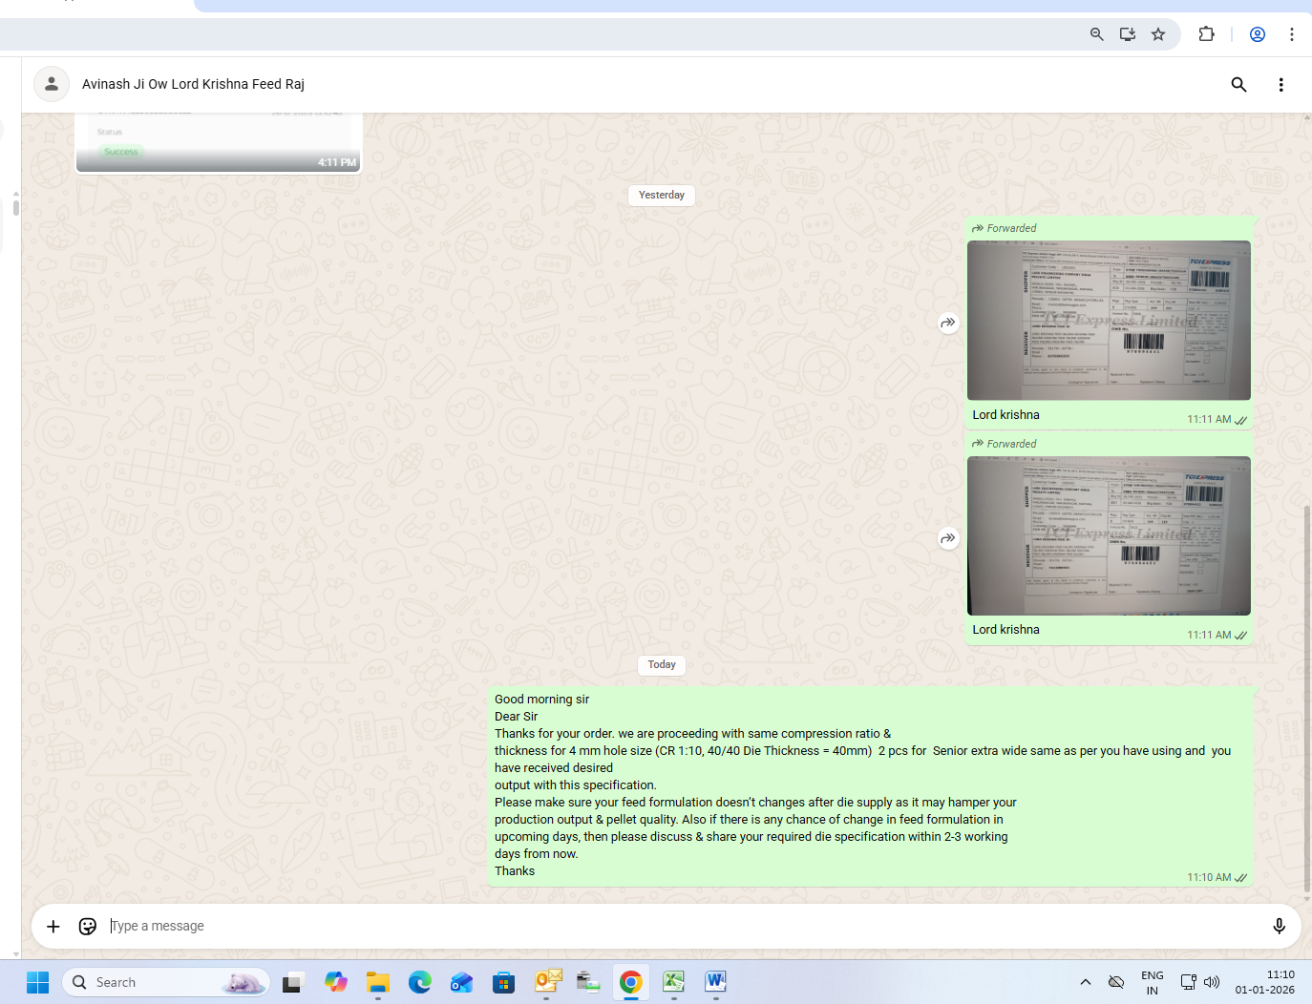Forward the second Lord krishna image
The image size is (1312, 1004).
(947, 538)
